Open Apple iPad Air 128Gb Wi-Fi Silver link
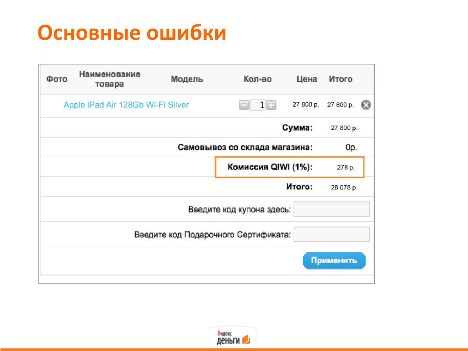Viewport: 468px width, 351px height. point(126,105)
